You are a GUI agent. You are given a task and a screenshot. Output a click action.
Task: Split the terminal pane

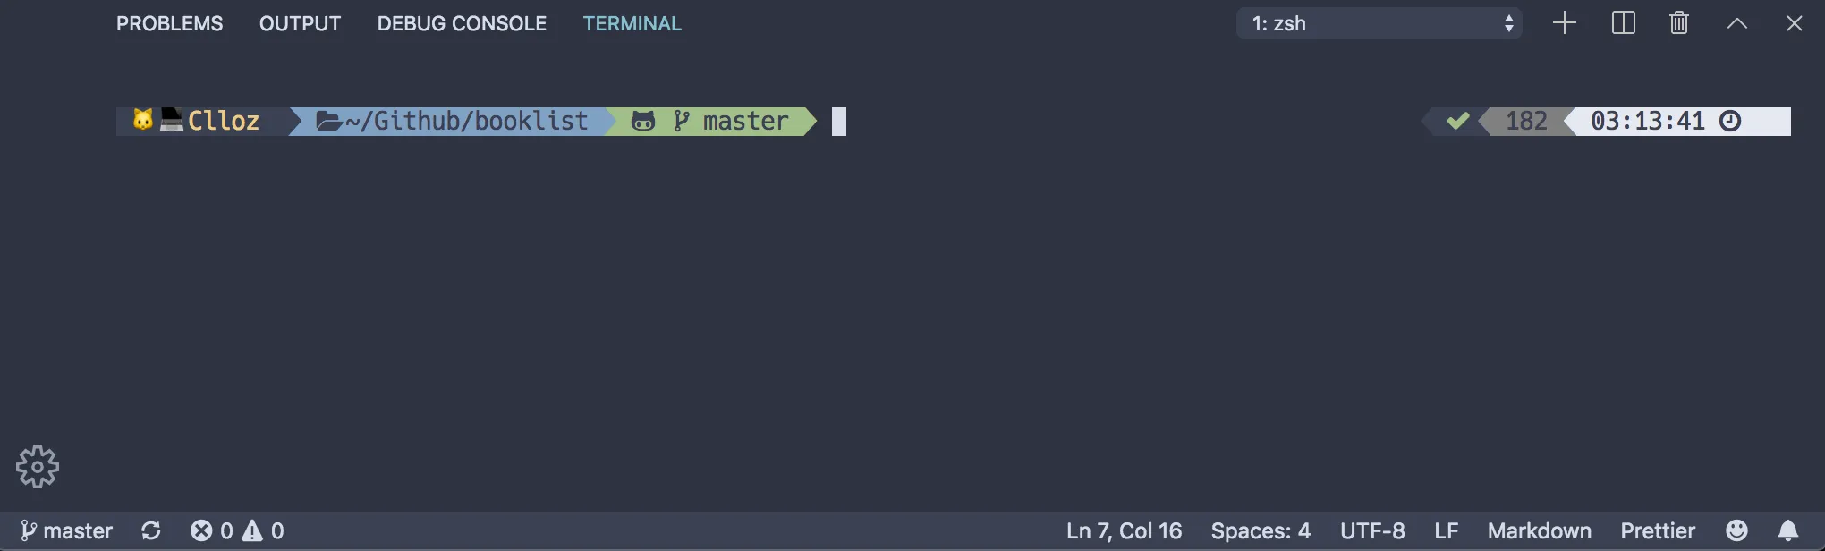coord(1622,23)
